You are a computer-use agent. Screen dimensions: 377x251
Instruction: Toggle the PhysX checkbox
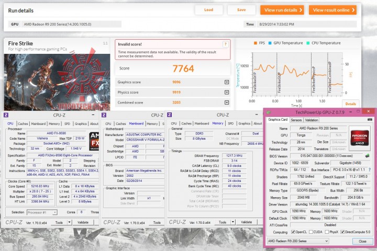pyautogui.click(x=327, y=232)
